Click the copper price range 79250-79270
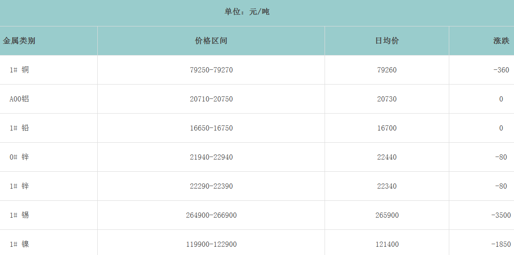514x255 pixels. [x=211, y=70]
